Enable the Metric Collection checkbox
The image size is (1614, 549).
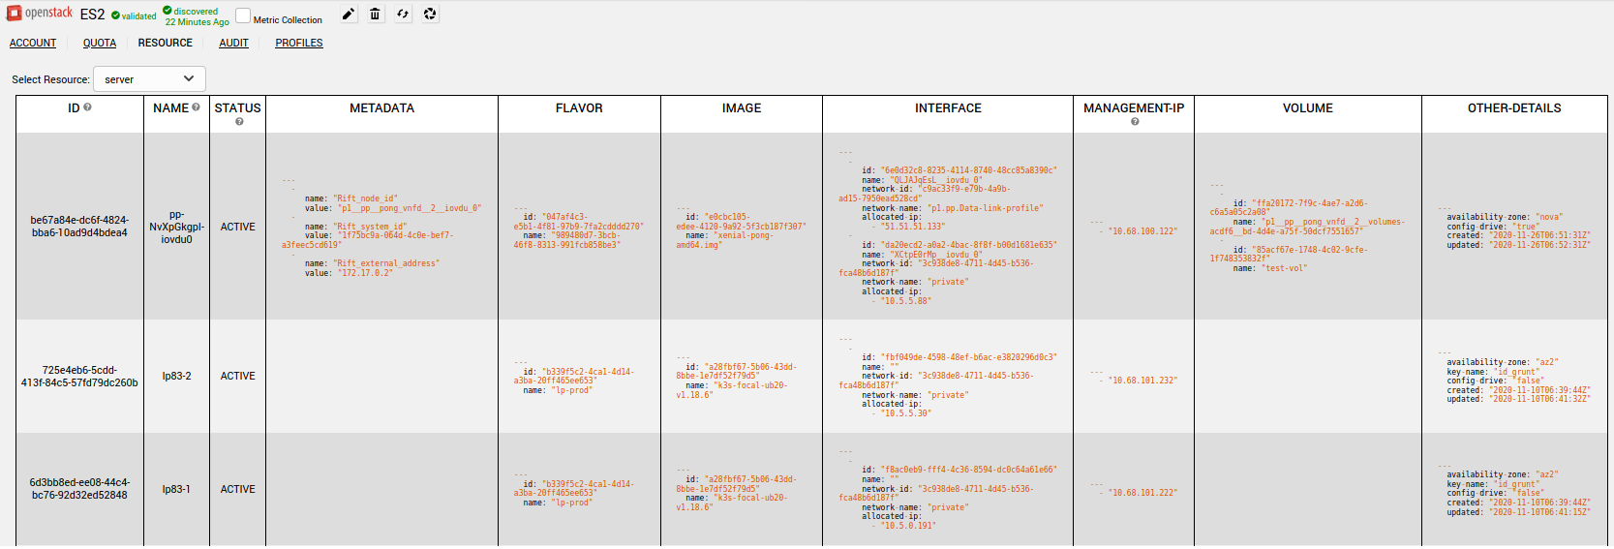point(243,16)
